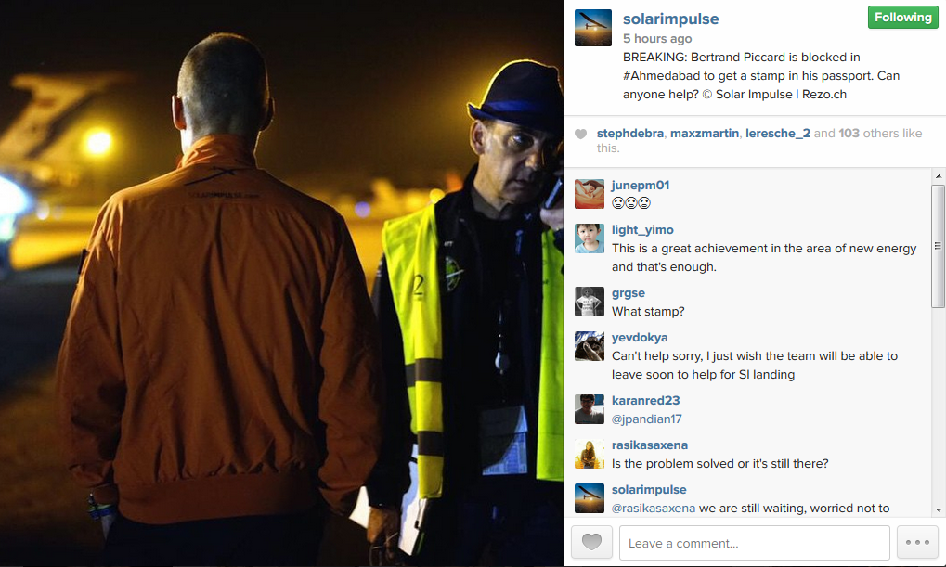Click the small heart icon next to likes list
This screenshot has height=567, width=946.
point(580,134)
